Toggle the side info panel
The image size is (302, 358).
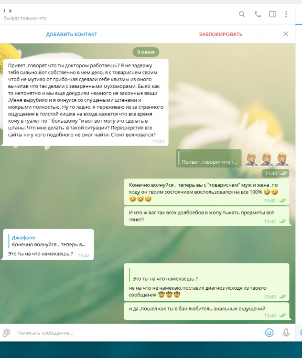click(x=272, y=14)
